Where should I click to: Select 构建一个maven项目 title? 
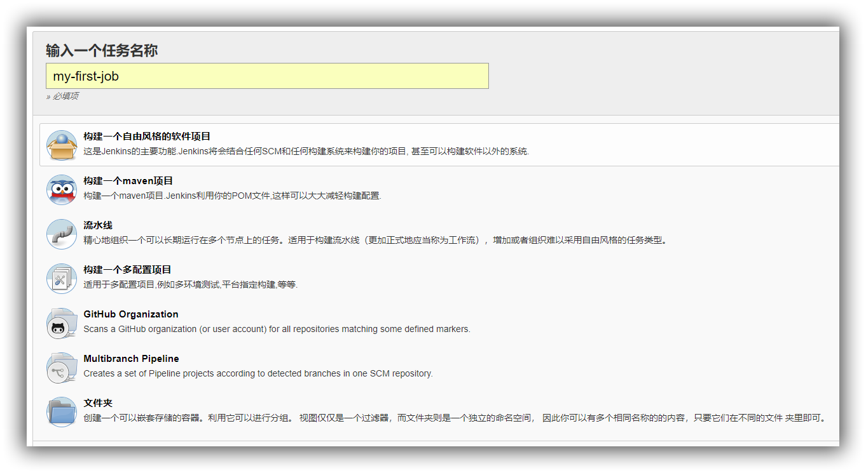pos(128,181)
